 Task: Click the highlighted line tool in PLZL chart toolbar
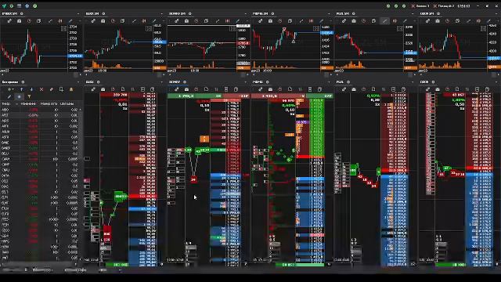(385, 21)
